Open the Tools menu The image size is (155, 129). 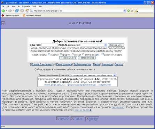coord(34,6)
